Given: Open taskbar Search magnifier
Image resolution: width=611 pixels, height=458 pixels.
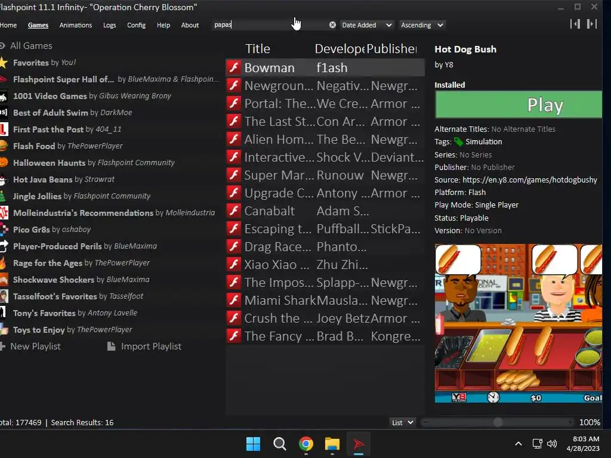Looking at the screenshot, I should tap(280, 444).
